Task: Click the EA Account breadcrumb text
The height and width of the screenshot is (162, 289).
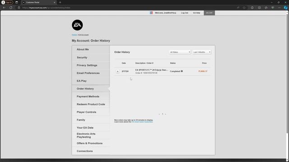Action: tap(84, 35)
